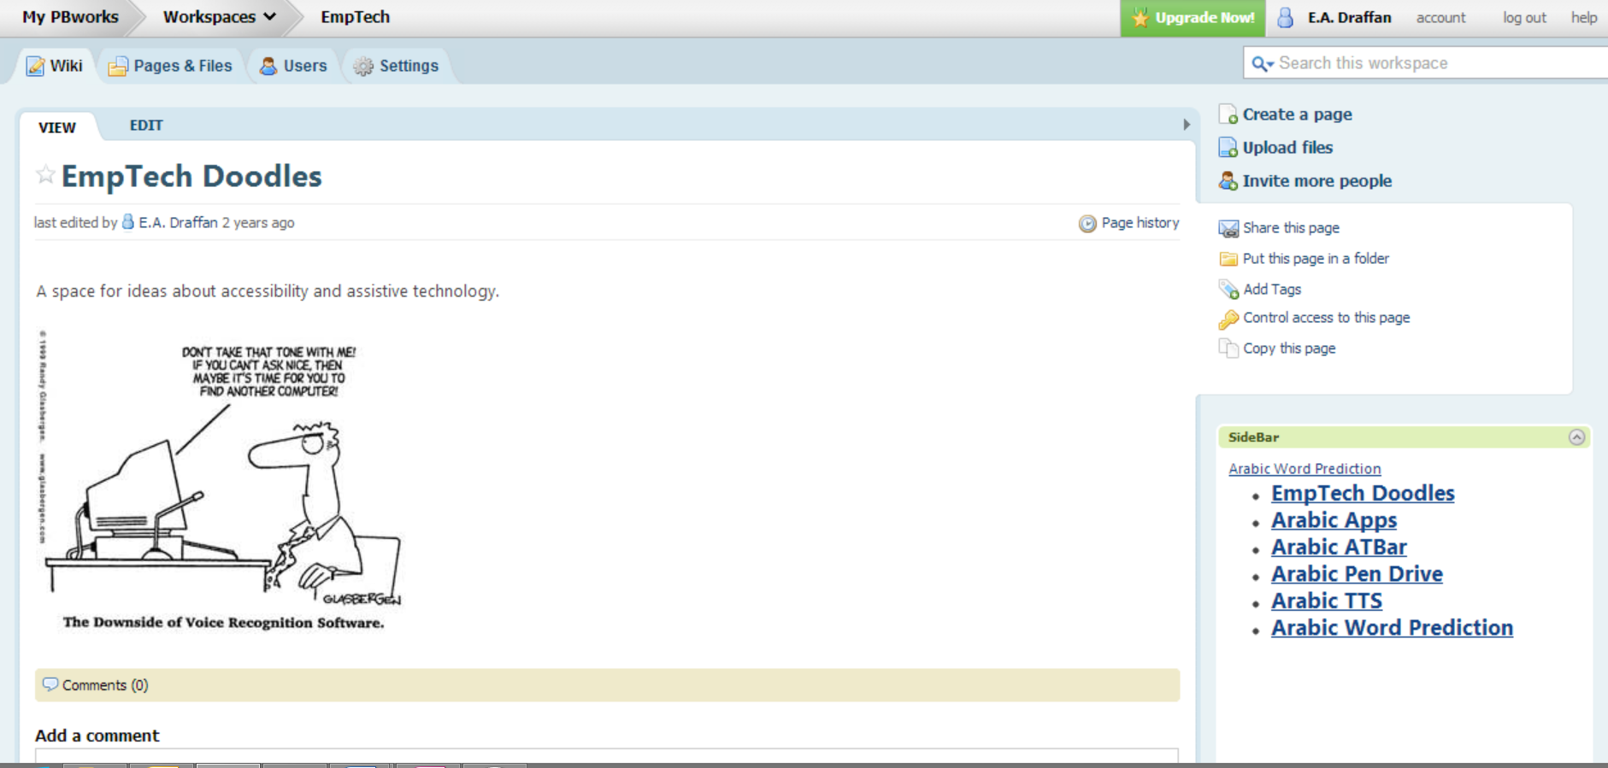Click the Share this page envelope icon

[1228, 228]
